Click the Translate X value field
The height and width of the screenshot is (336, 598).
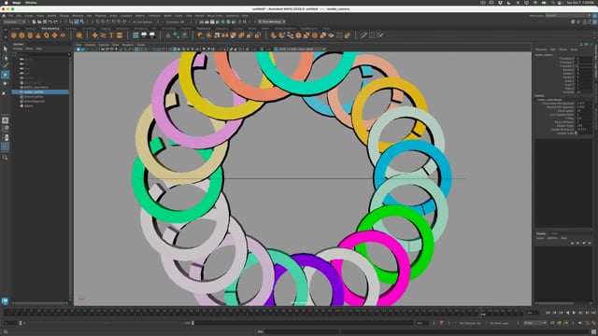coord(584,59)
